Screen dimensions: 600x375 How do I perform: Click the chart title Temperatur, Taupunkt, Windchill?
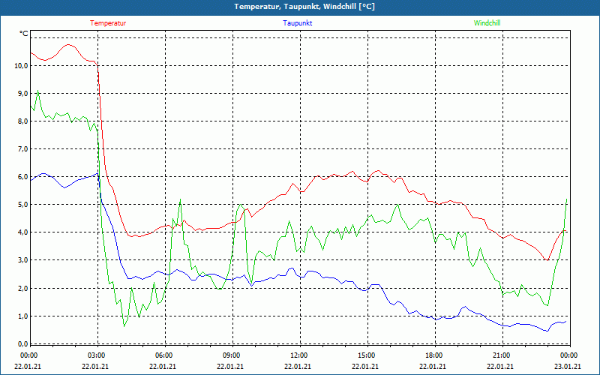[x=304, y=7]
